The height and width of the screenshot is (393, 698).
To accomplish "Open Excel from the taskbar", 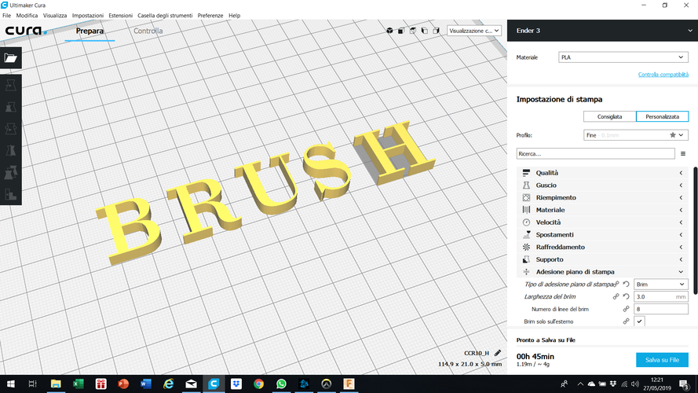I will [x=79, y=384].
